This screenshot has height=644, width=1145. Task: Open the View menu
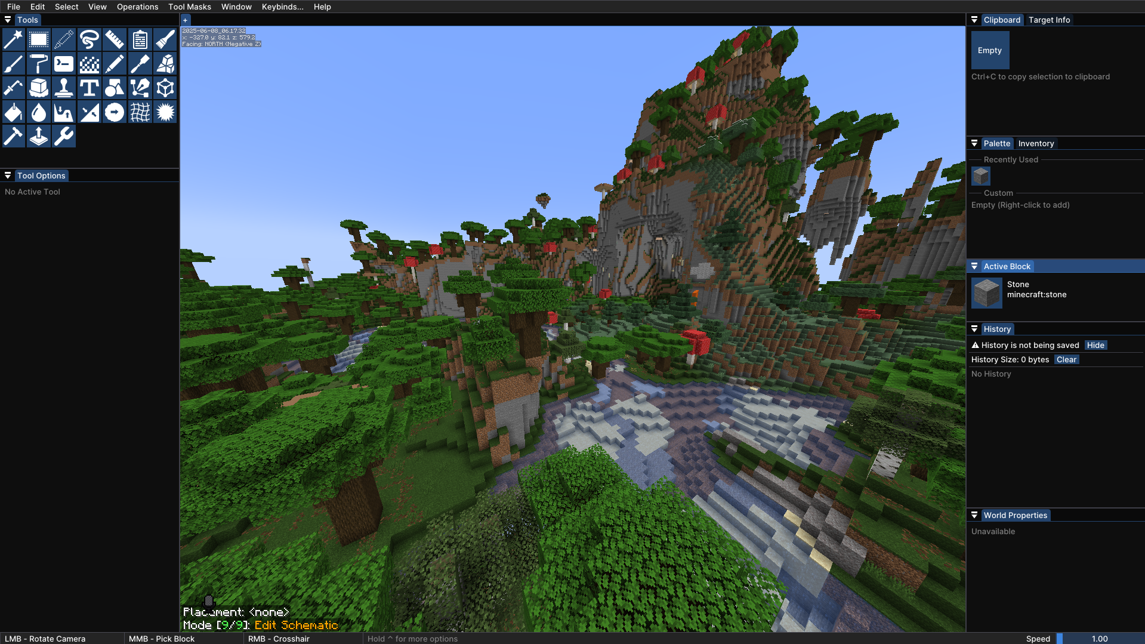[97, 7]
